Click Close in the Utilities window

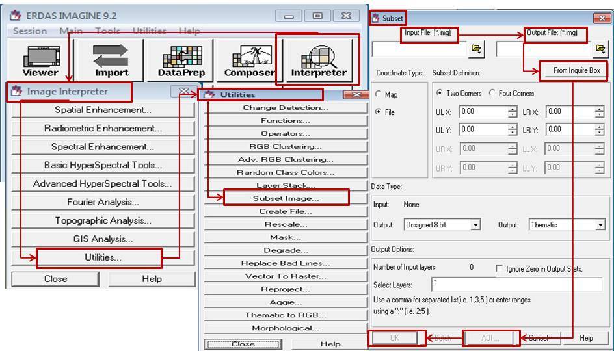click(x=243, y=344)
